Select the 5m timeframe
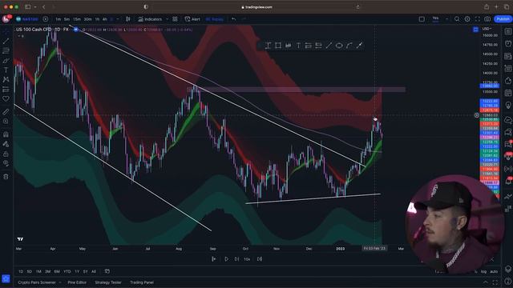This screenshot has height=288, width=513. coord(67,19)
